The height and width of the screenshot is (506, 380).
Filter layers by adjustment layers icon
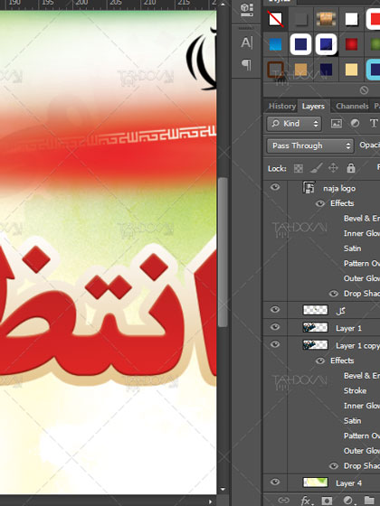355,123
